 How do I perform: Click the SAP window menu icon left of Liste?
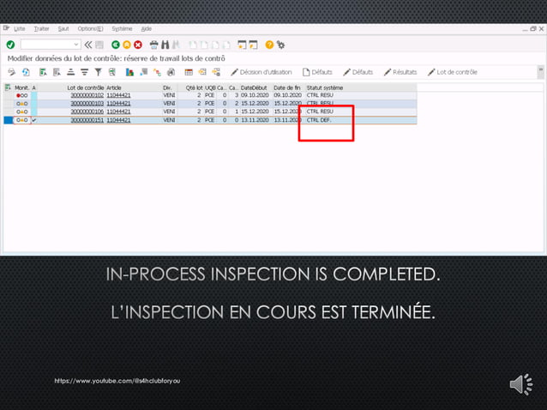6,28
